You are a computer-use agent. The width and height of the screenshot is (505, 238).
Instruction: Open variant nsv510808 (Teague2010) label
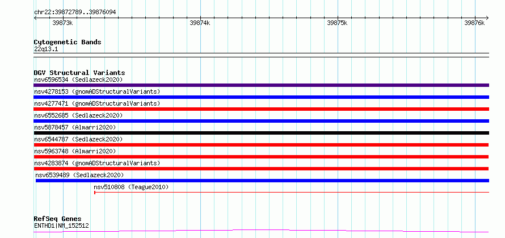click(x=131, y=187)
